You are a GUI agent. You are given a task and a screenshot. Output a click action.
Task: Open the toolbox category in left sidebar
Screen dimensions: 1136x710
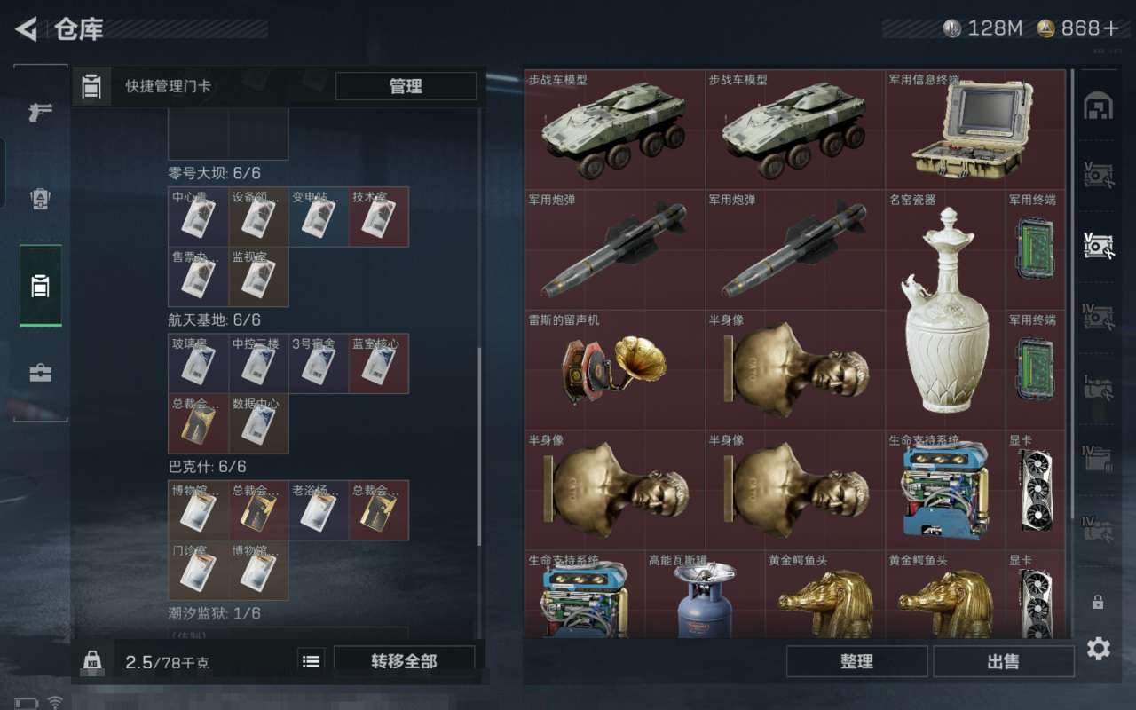click(40, 373)
